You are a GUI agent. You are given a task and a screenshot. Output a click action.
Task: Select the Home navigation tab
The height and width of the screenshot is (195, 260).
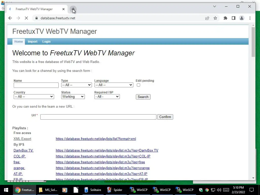click(x=19, y=41)
